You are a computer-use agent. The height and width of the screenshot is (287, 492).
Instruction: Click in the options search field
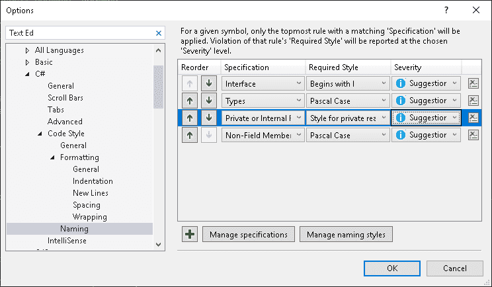click(x=81, y=33)
